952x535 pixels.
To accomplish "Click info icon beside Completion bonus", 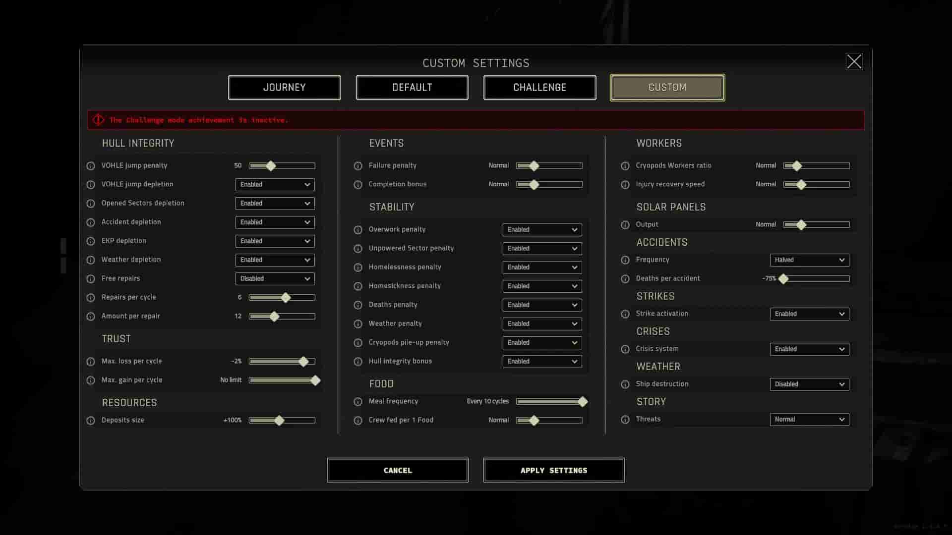I will pos(358,185).
